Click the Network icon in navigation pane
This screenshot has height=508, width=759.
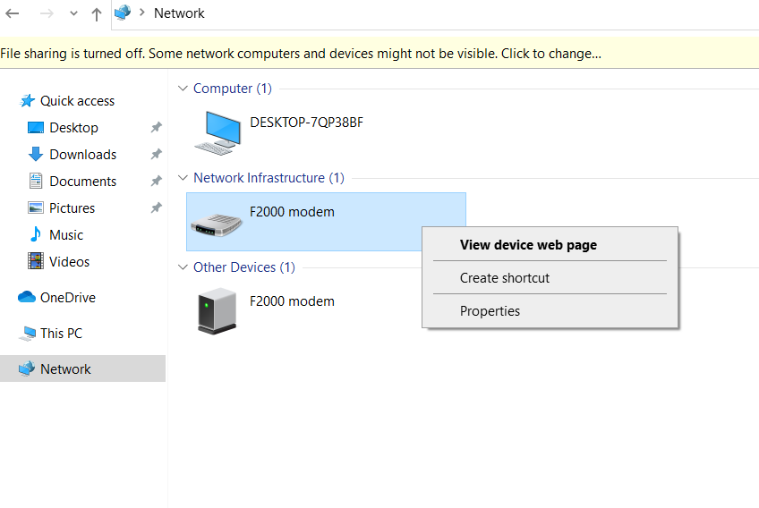[27, 368]
